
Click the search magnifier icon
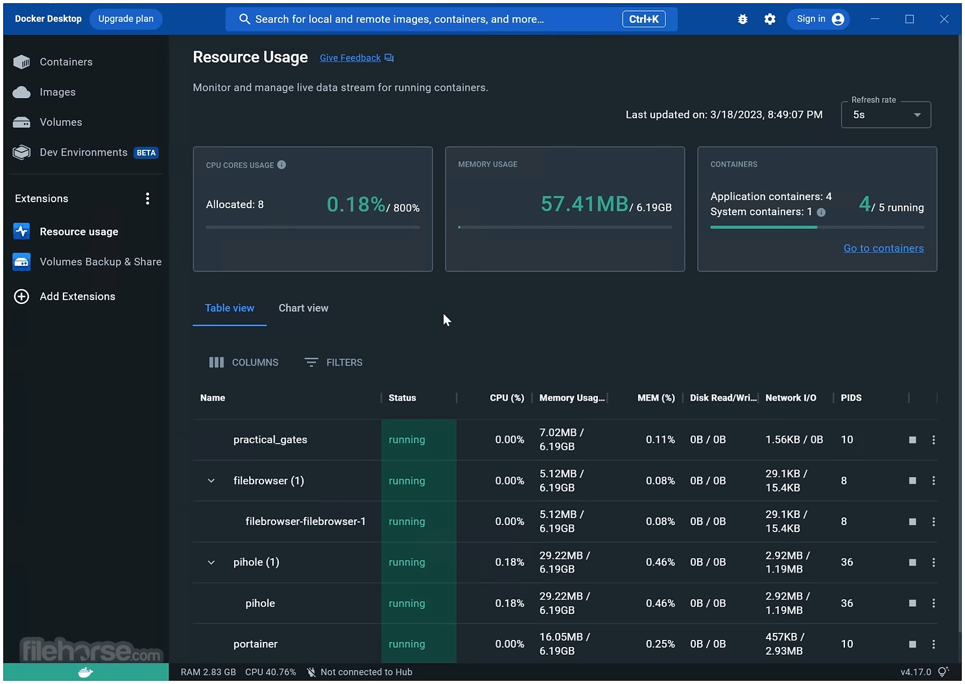(x=244, y=19)
